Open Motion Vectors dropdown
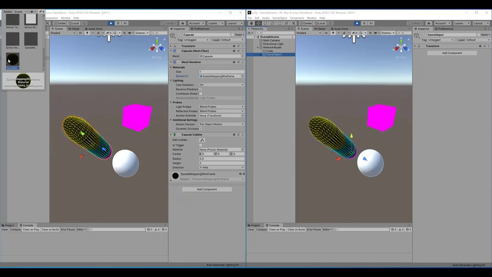Image resolution: width=492 pixels, height=277 pixels. tap(221, 124)
